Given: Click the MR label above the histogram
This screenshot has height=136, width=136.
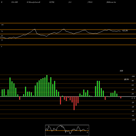Looking at the screenshot, I should pyautogui.click(x=121, y=71).
